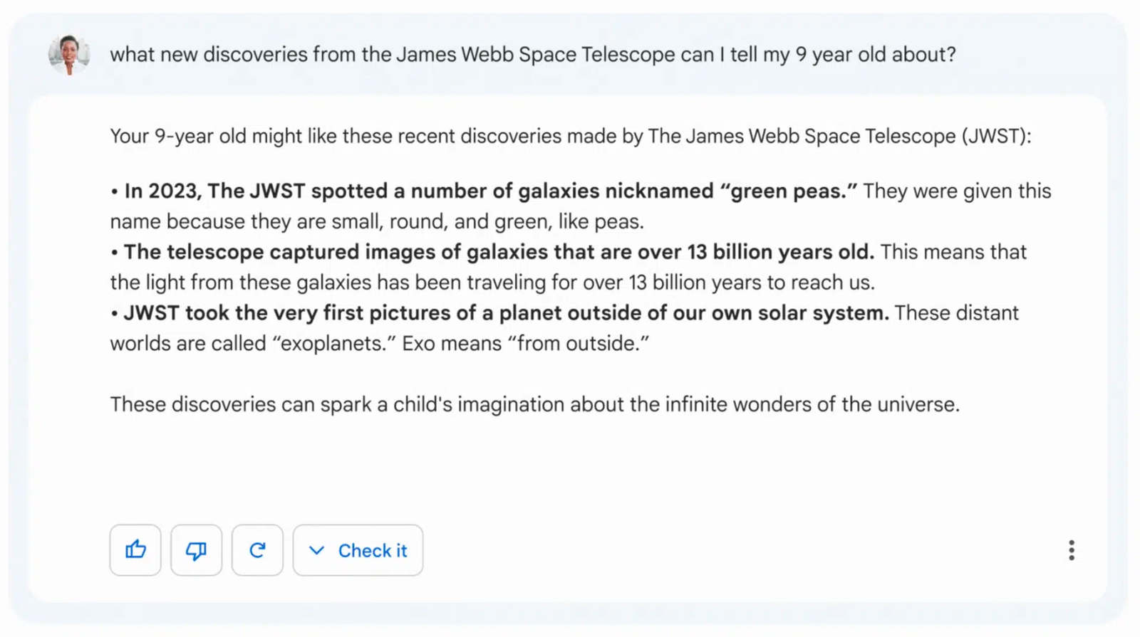Click the "In 2023" text in first bullet
Screen dimensions: 1140x637
(x=161, y=191)
